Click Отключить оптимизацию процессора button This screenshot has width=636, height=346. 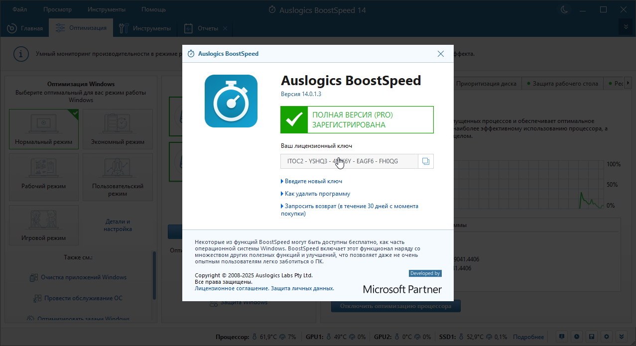tap(395, 306)
